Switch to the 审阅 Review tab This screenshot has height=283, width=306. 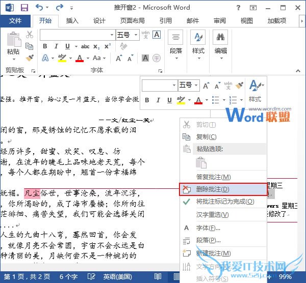pos(219,21)
